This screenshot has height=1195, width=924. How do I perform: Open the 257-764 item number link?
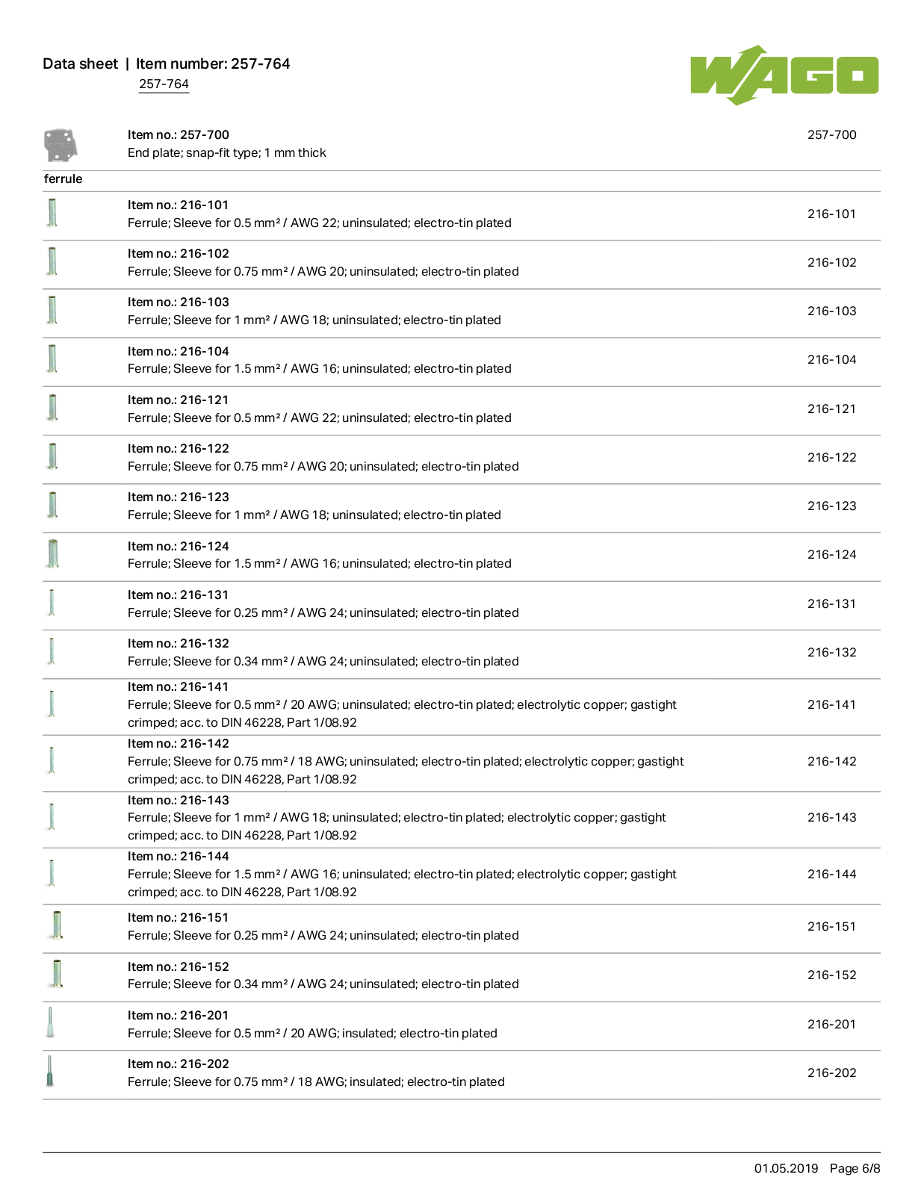(164, 84)
